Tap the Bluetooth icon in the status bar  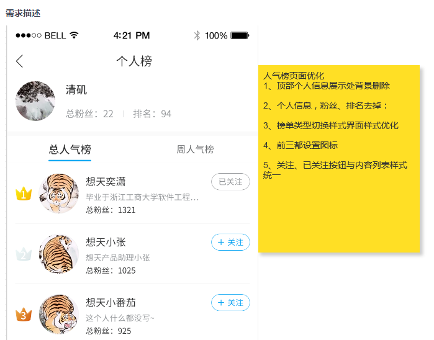197,35
